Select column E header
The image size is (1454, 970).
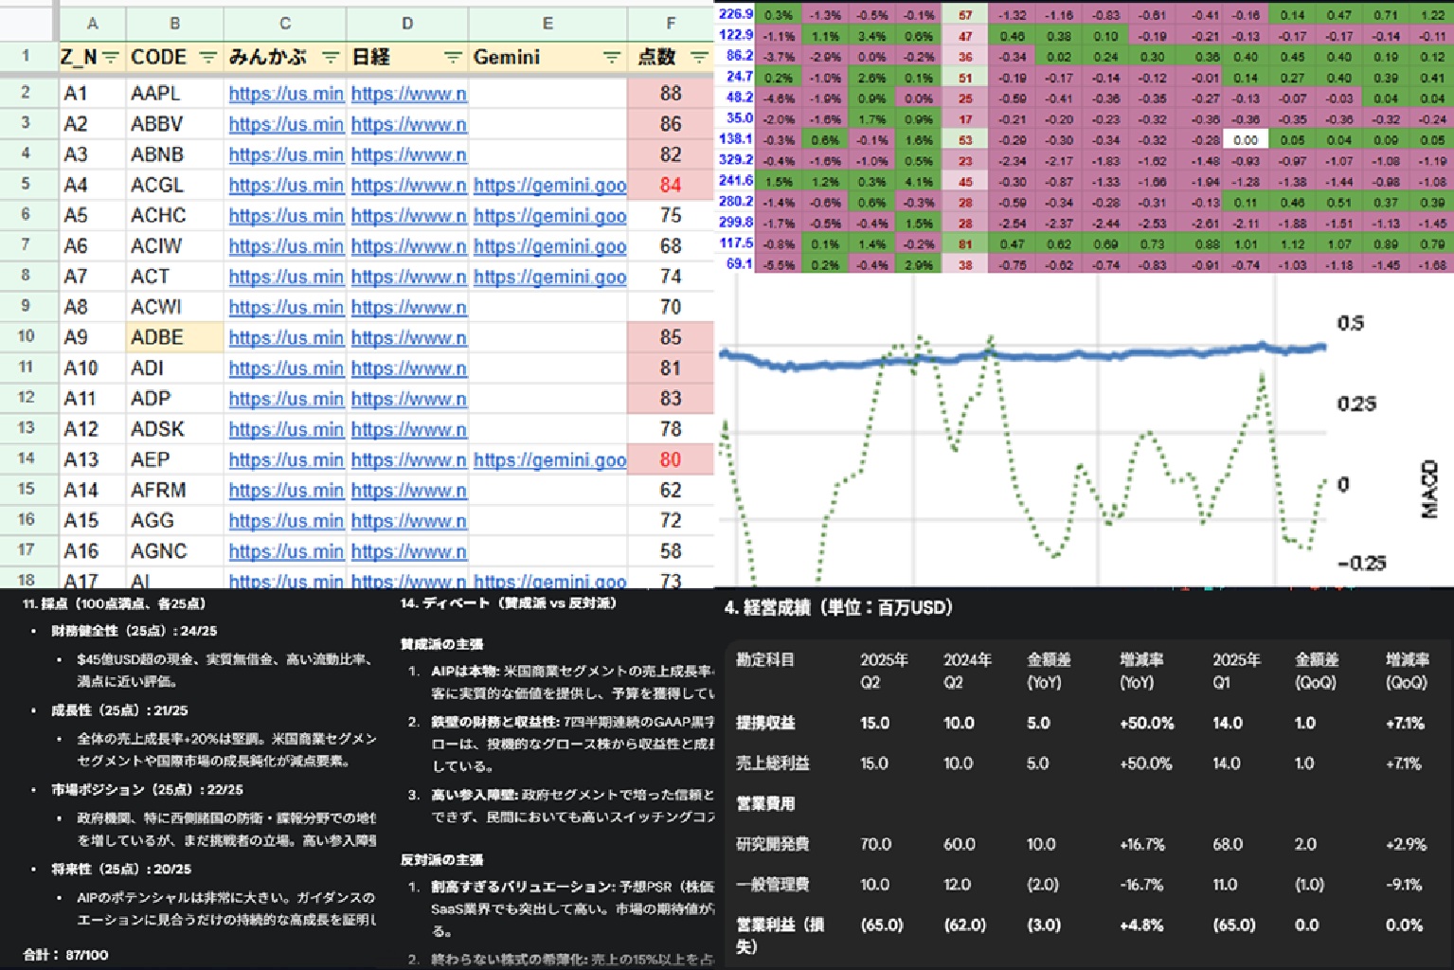click(x=547, y=24)
